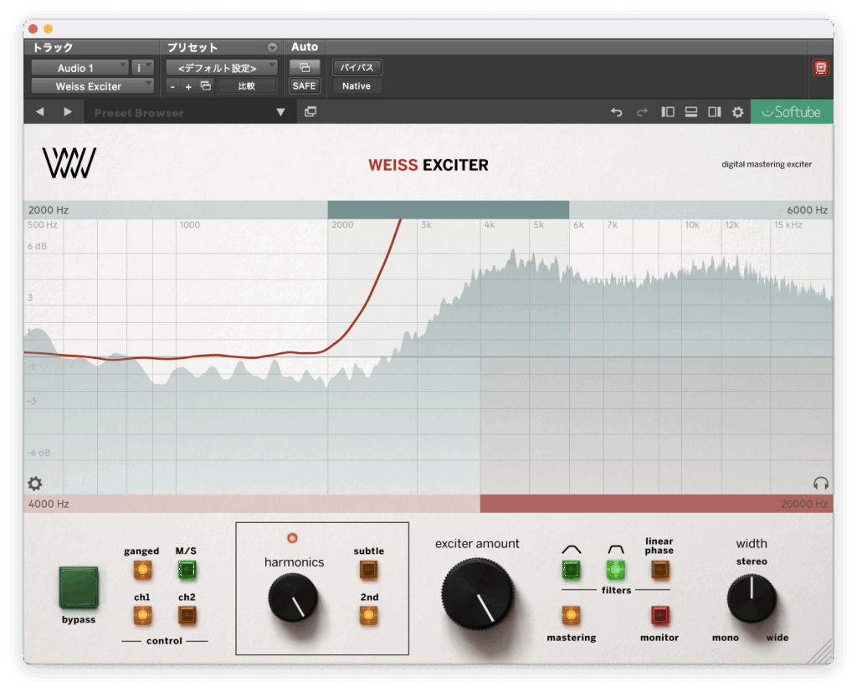Image resolution: width=857 pixels, height=692 pixels.
Task: Toggle the subtle harmonics button
Action: tap(368, 570)
